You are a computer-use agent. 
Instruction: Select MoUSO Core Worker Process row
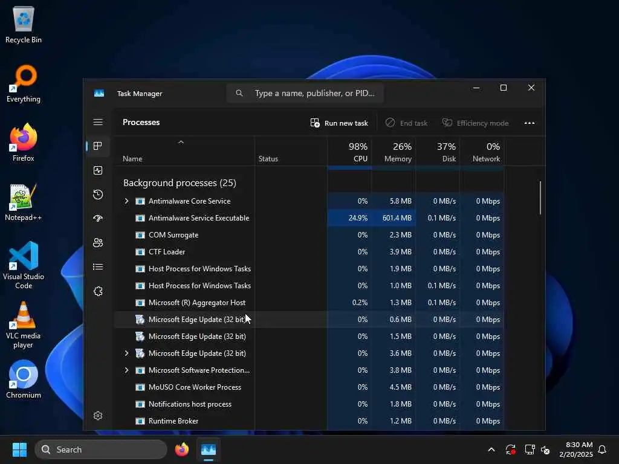(x=309, y=387)
